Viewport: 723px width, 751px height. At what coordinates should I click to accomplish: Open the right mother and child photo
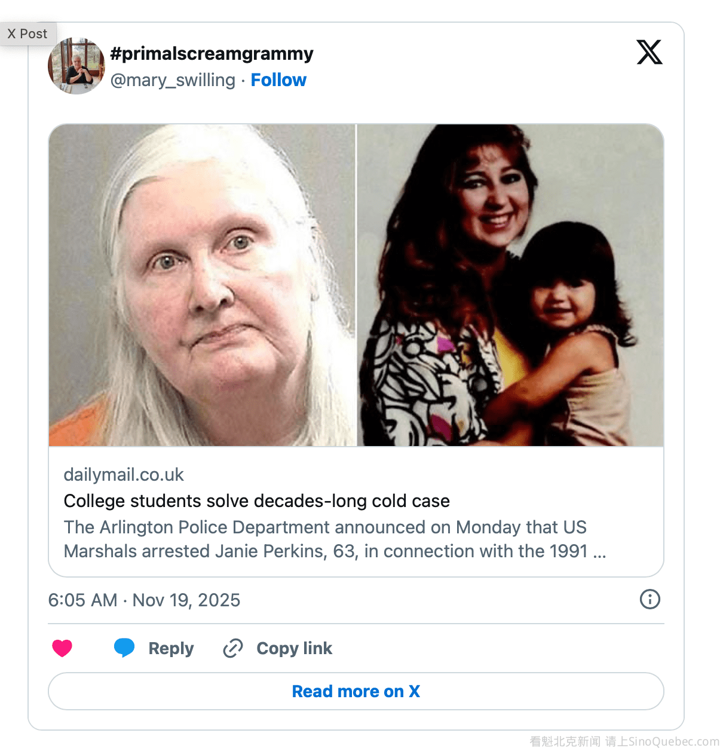510,285
